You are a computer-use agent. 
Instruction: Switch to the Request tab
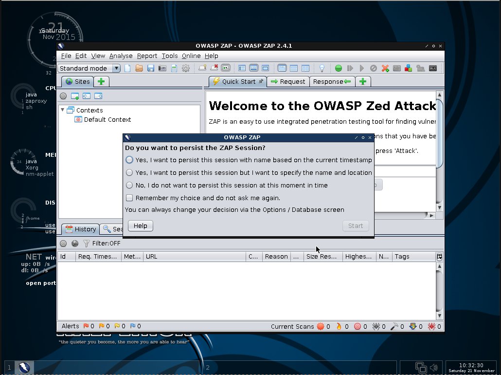coord(288,82)
